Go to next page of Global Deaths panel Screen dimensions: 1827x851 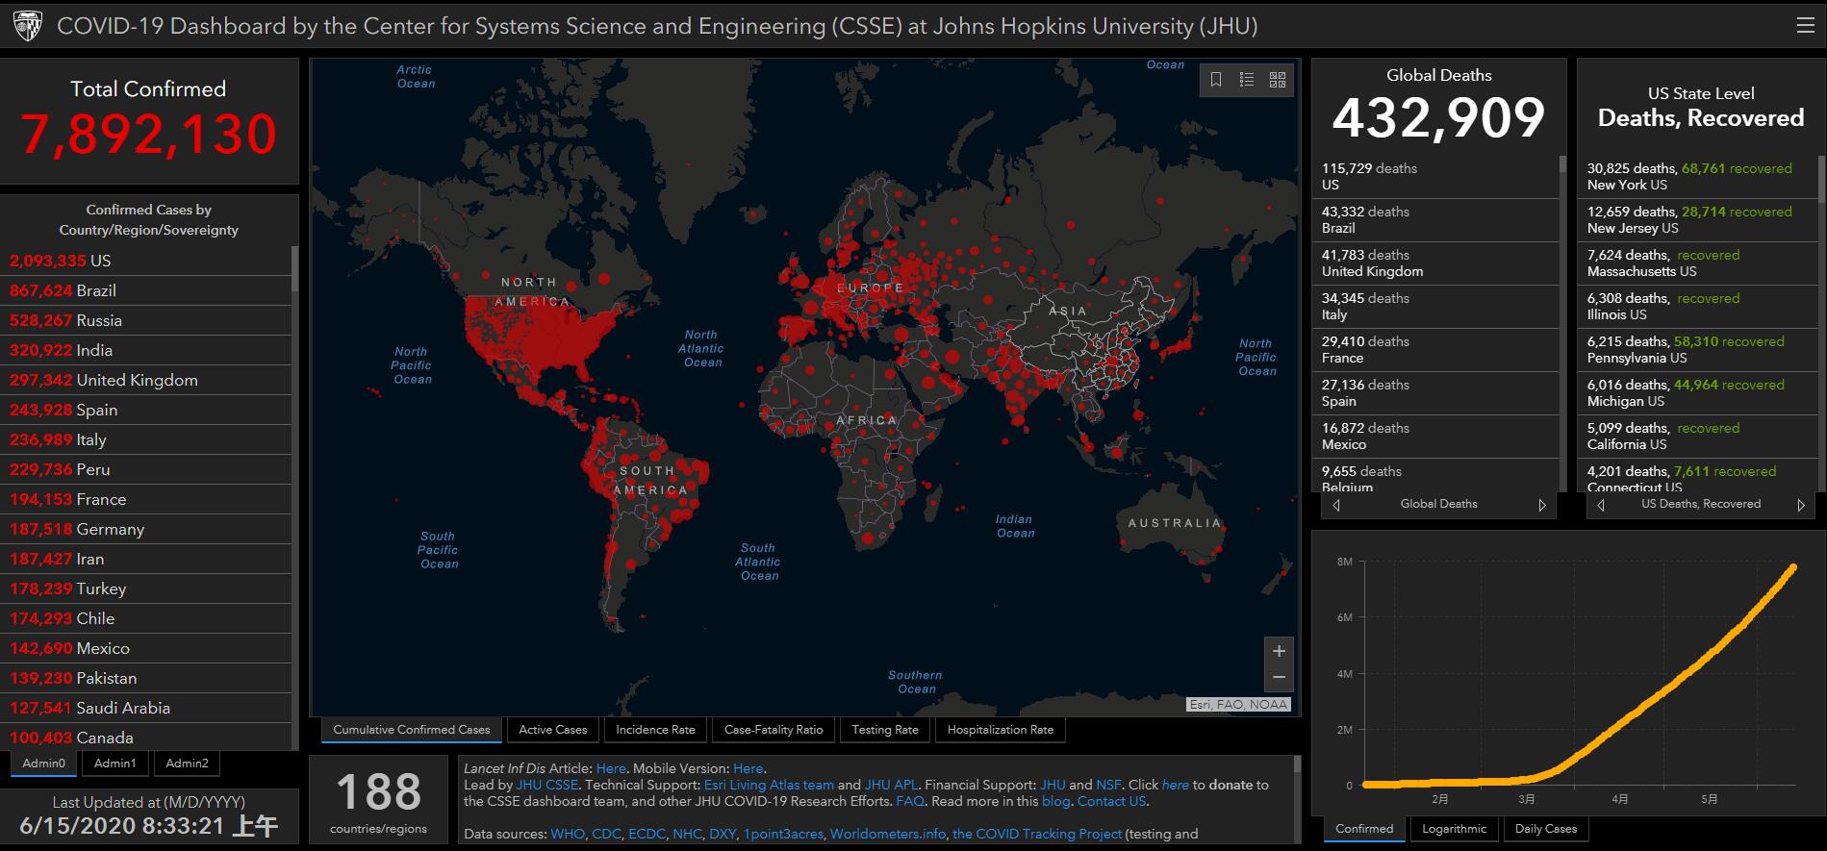1542,505
